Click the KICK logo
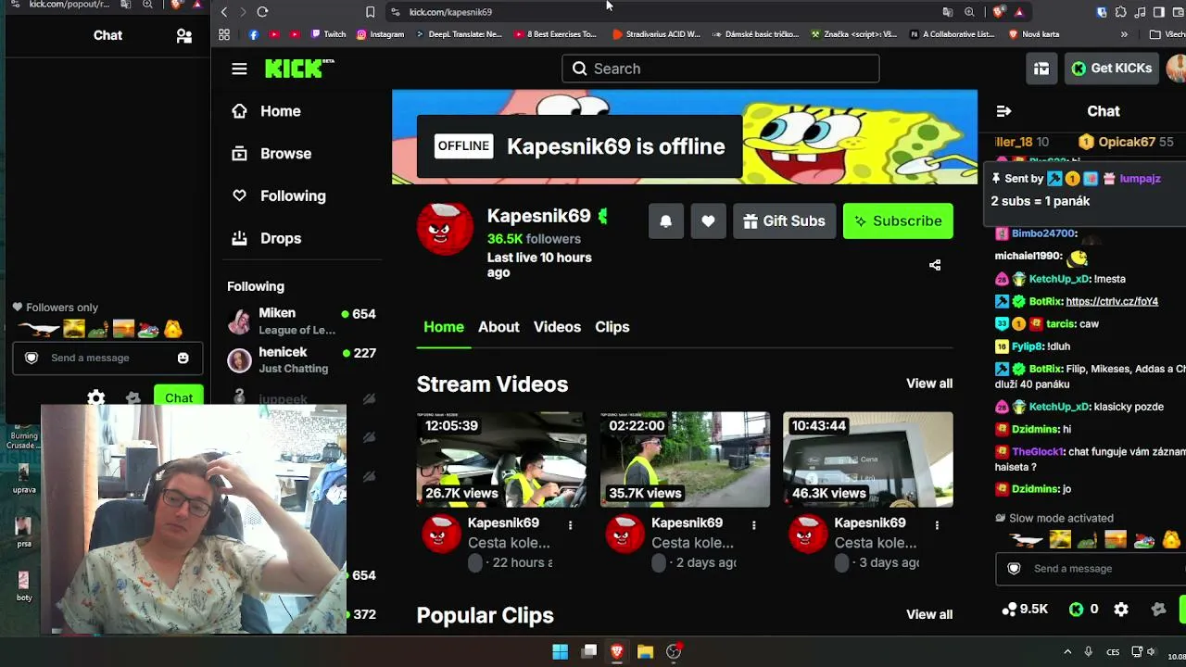Viewport: 1186px width, 667px height. click(298, 69)
